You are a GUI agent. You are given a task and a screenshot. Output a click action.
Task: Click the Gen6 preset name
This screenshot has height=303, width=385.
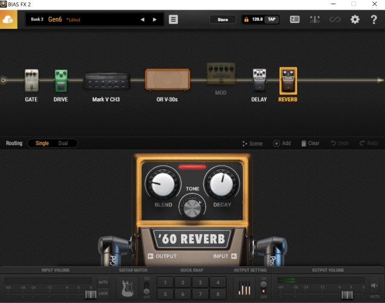tap(55, 19)
